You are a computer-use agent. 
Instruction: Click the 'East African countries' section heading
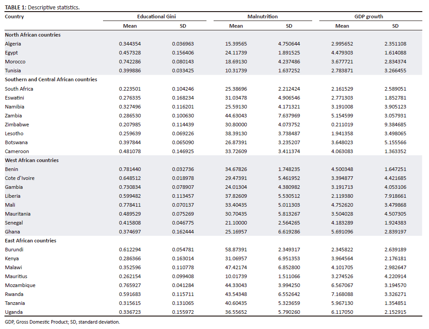30,241
